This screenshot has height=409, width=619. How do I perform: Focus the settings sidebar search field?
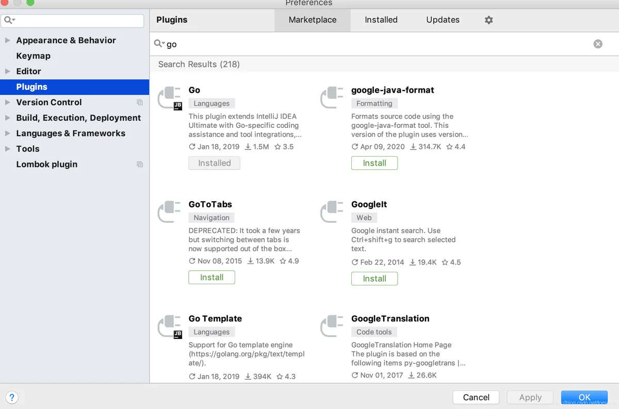pyautogui.click(x=72, y=21)
